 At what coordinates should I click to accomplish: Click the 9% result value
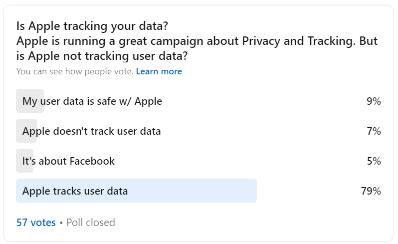pyautogui.click(x=374, y=101)
